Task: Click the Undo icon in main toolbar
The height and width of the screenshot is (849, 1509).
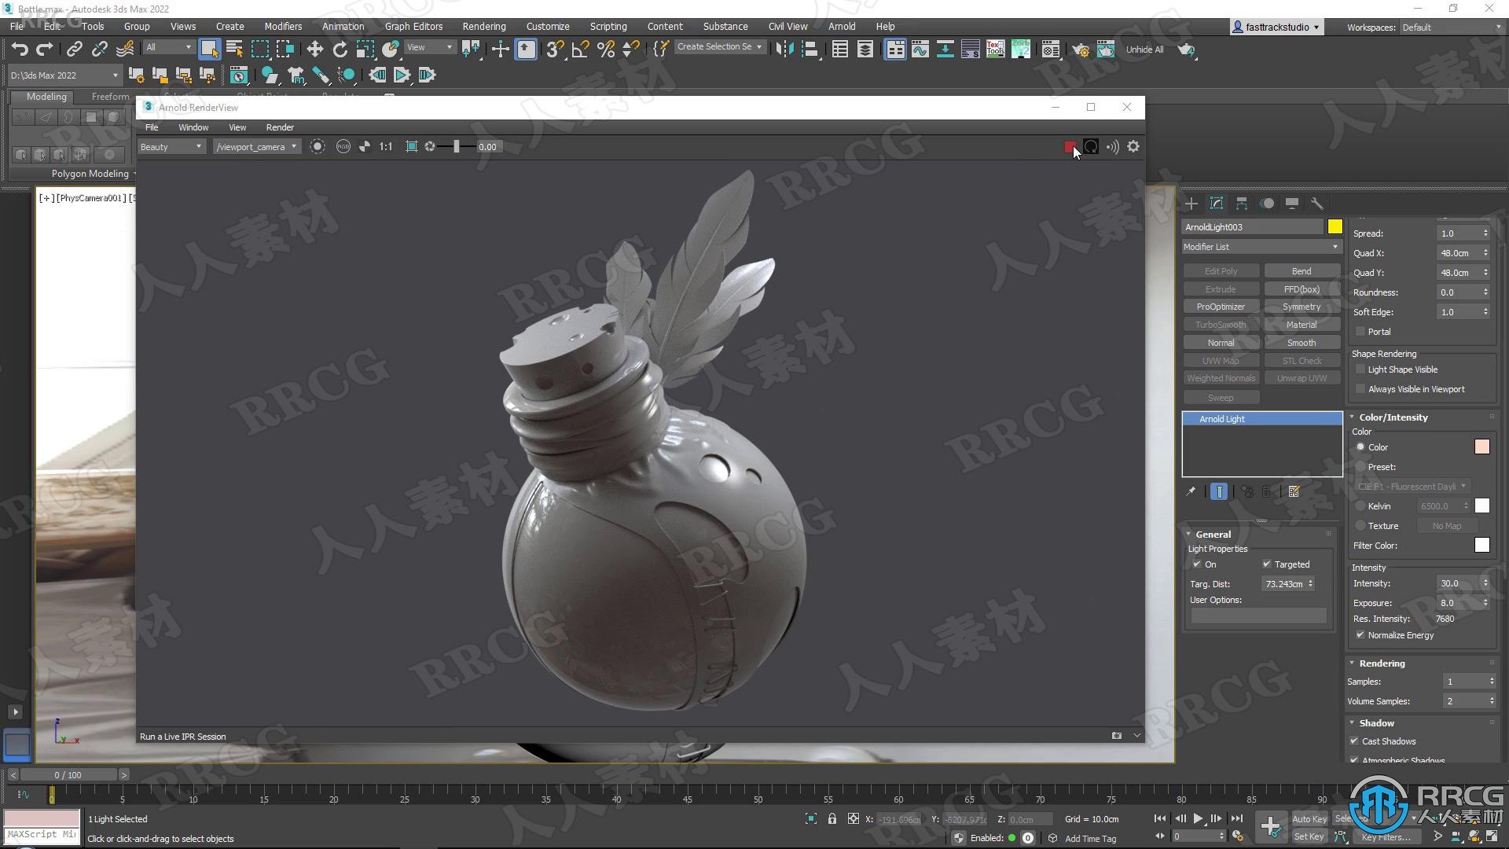Action: (x=20, y=50)
